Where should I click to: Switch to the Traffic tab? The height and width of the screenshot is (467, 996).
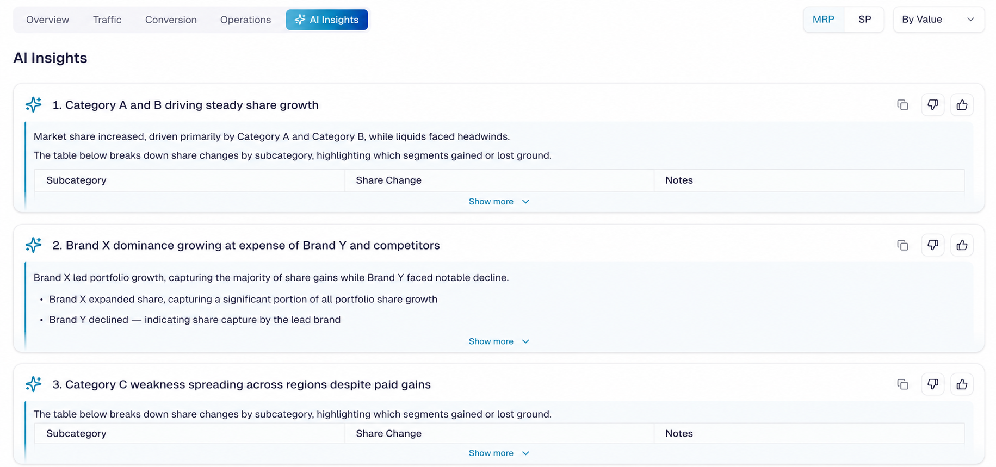coord(107,20)
